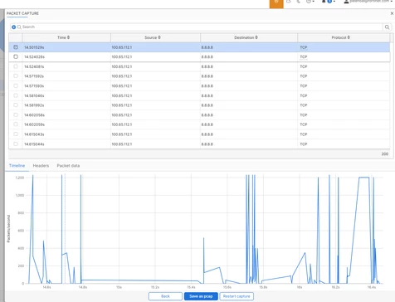The image size is (395, 302).
Task: Click the total packet count 200
Action: [x=385, y=154]
